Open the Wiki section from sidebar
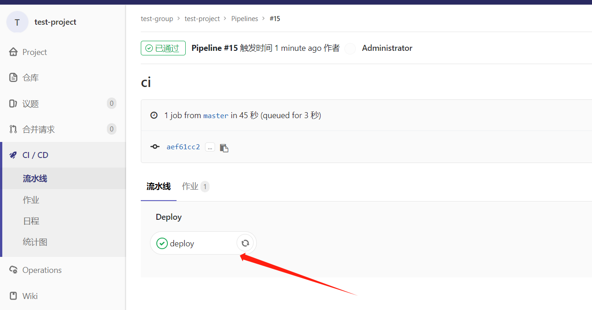Viewport: 592px width, 310px height. tap(13, 296)
